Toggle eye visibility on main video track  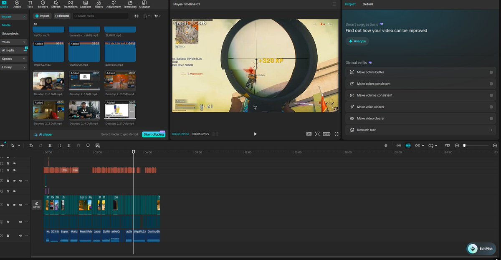(14, 205)
